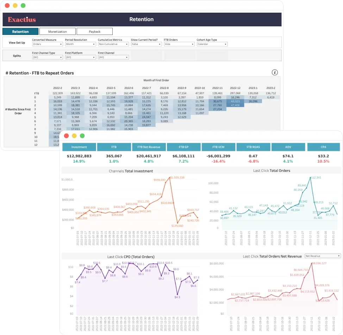Click the Channels Total Investment chart title
Screen dimensions: 343x335
coord(131,171)
